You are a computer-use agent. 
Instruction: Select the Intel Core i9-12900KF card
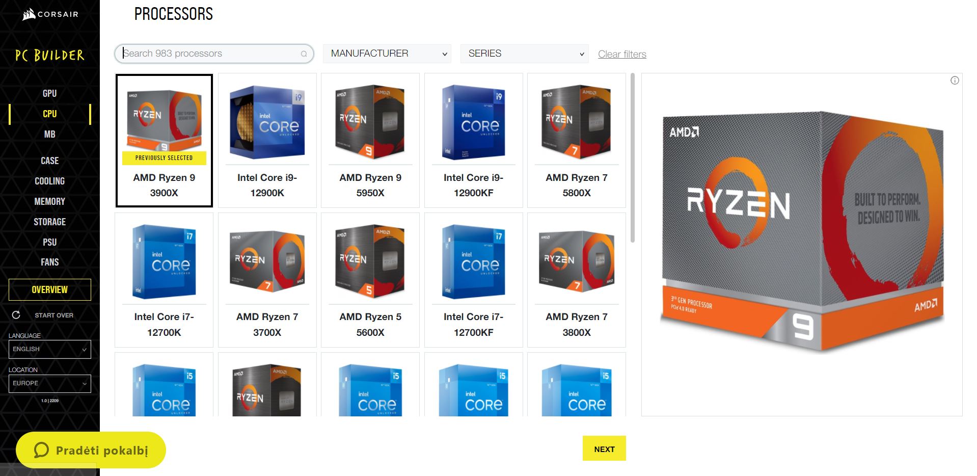coord(474,141)
